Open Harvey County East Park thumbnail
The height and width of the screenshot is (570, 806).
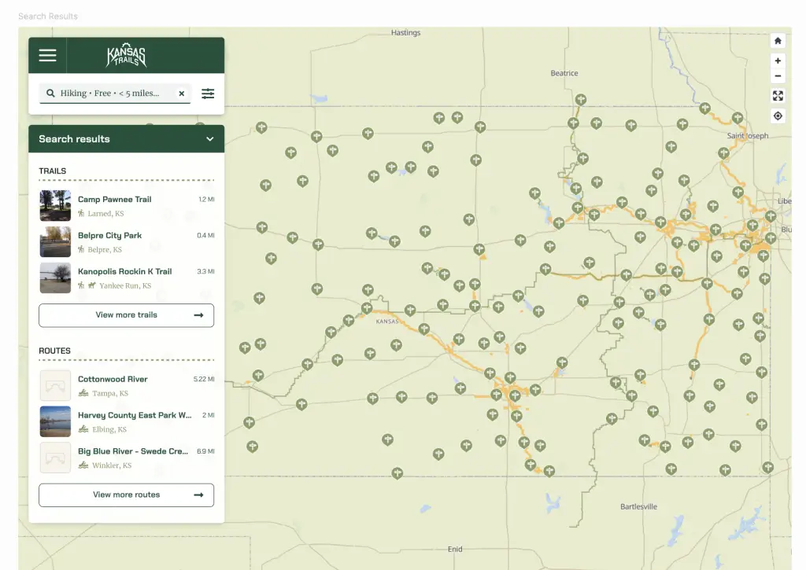point(55,421)
